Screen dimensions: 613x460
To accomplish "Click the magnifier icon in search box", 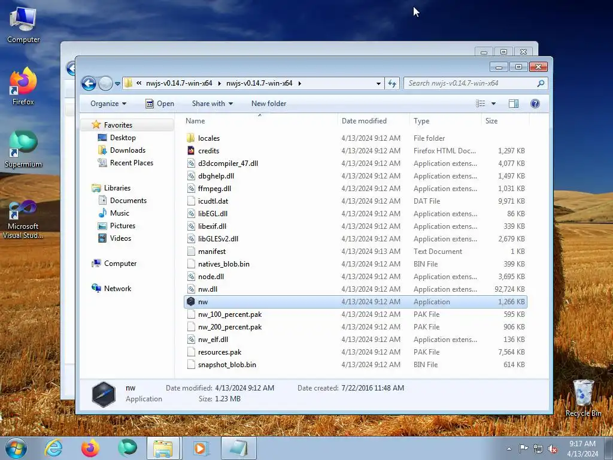I will [541, 83].
